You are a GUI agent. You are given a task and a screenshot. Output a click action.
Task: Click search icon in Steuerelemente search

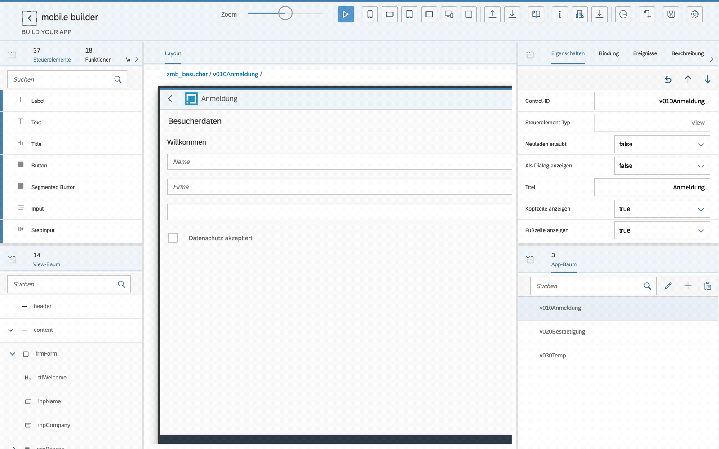tap(118, 79)
